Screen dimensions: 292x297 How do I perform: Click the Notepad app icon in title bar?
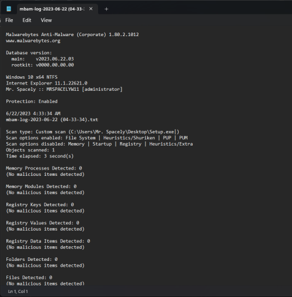(9, 9)
